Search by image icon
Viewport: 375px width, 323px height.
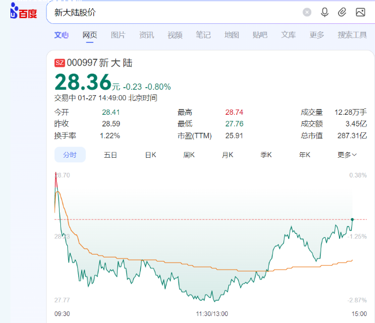(x=361, y=12)
